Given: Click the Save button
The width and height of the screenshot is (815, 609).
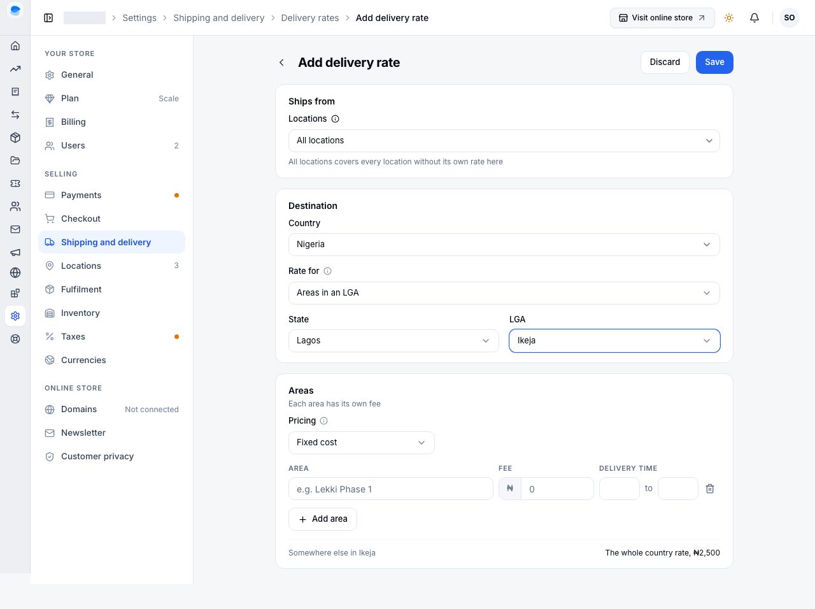Looking at the screenshot, I should 714,62.
